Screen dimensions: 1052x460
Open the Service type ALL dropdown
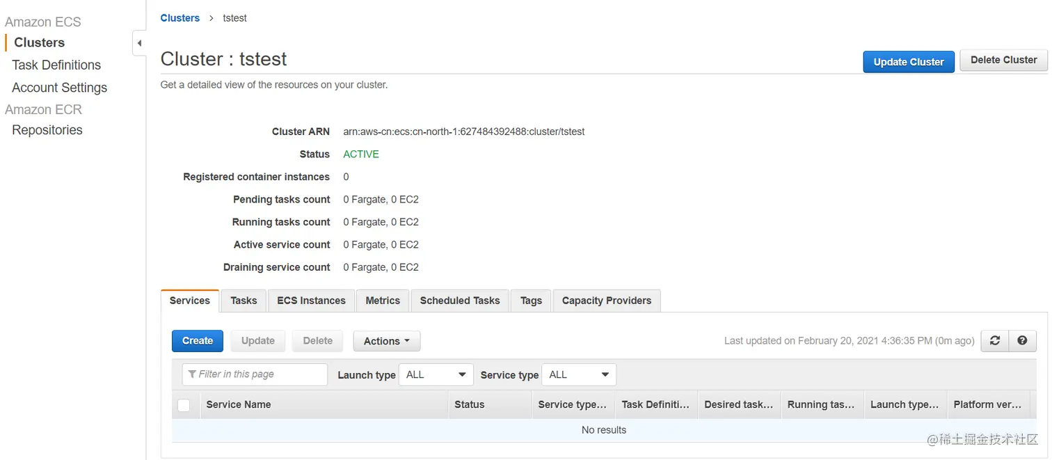tap(579, 374)
